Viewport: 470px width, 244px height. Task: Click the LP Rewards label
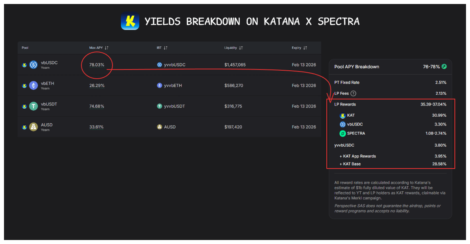pos(345,105)
